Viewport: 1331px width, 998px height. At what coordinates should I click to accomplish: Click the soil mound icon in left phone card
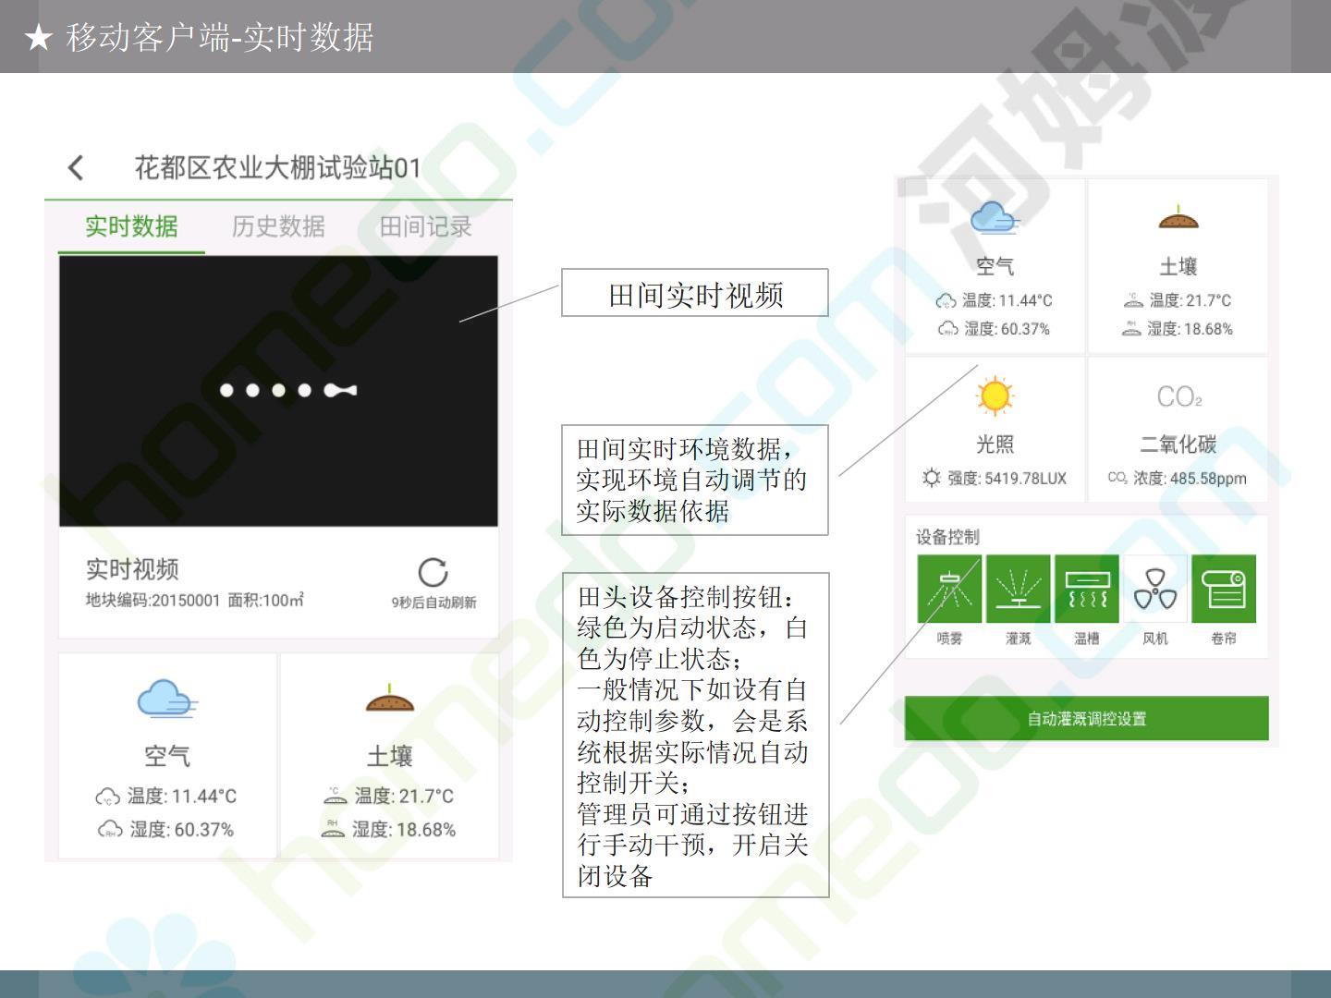[x=389, y=700]
